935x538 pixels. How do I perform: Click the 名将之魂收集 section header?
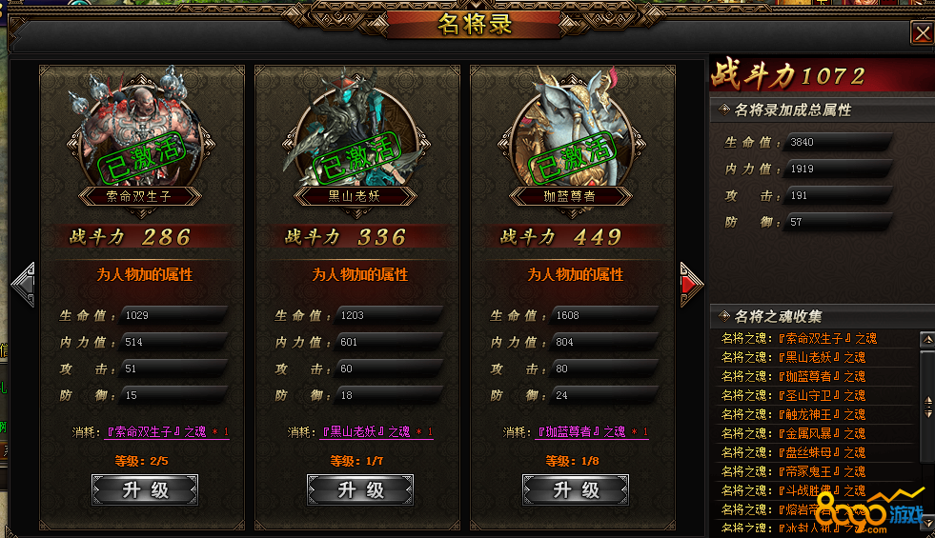[778, 316]
